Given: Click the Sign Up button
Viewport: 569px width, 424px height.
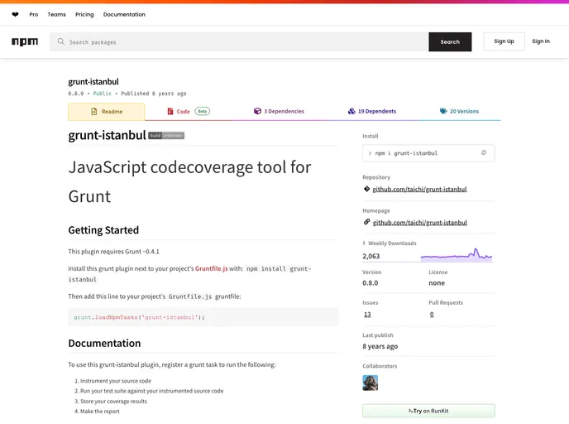Looking at the screenshot, I should pyautogui.click(x=504, y=41).
